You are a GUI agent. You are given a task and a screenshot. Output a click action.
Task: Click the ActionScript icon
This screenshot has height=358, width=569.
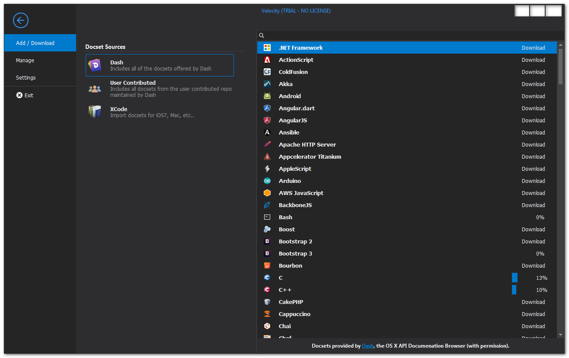[x=267, y=60]
